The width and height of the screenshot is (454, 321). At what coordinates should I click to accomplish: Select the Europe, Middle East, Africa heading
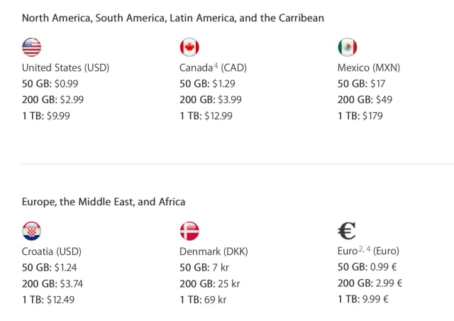pyautogui.click(x=104, y=202)
